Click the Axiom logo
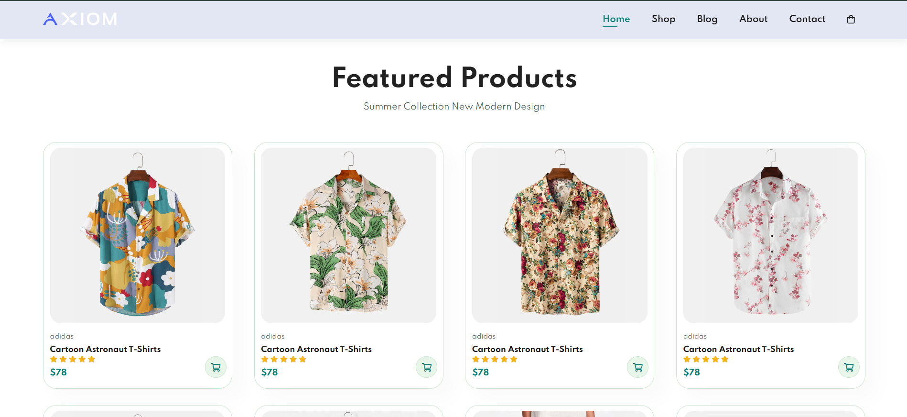 tap(79, 19)
